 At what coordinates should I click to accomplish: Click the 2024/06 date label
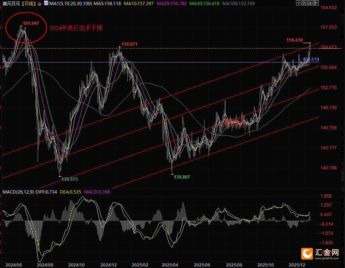coord(14,265)
